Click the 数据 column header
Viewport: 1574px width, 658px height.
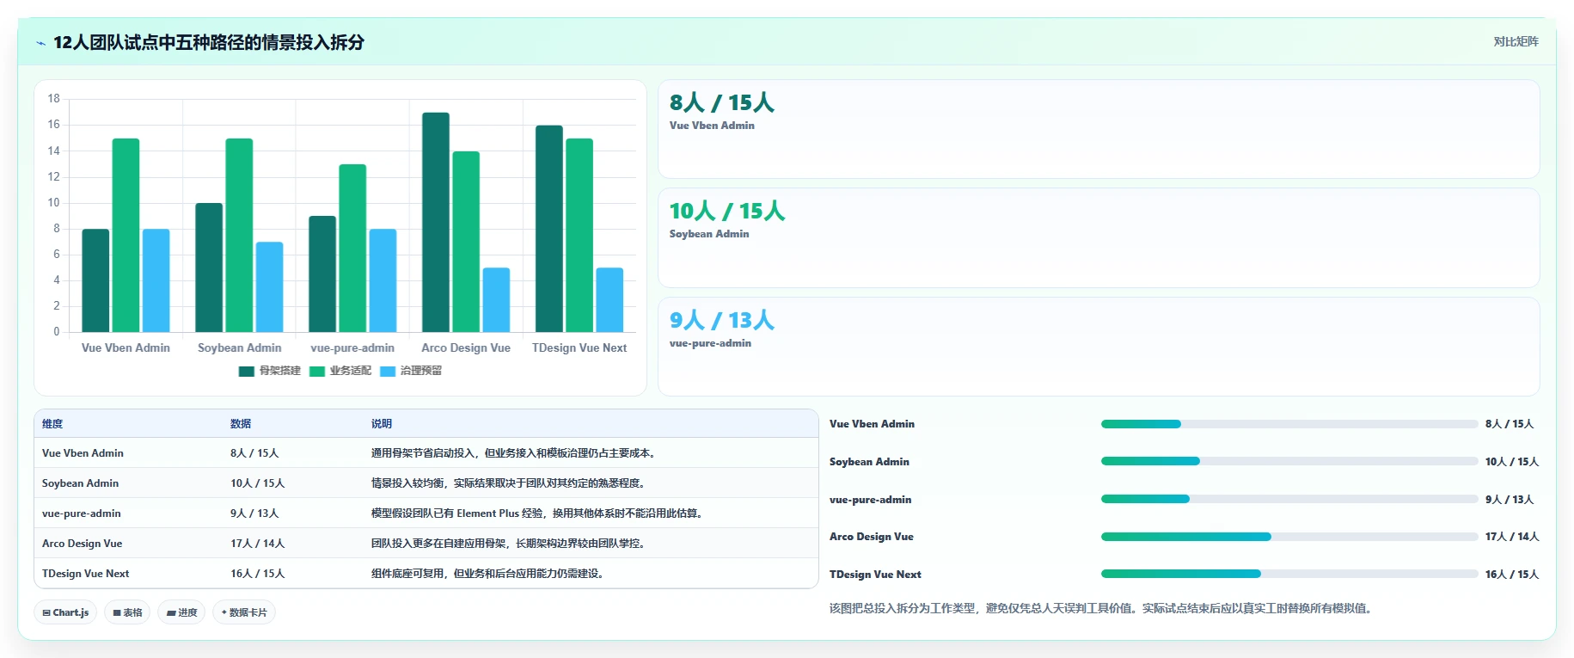241,424
